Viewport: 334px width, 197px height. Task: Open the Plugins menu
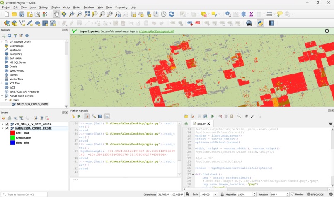(x=56, y=7)
